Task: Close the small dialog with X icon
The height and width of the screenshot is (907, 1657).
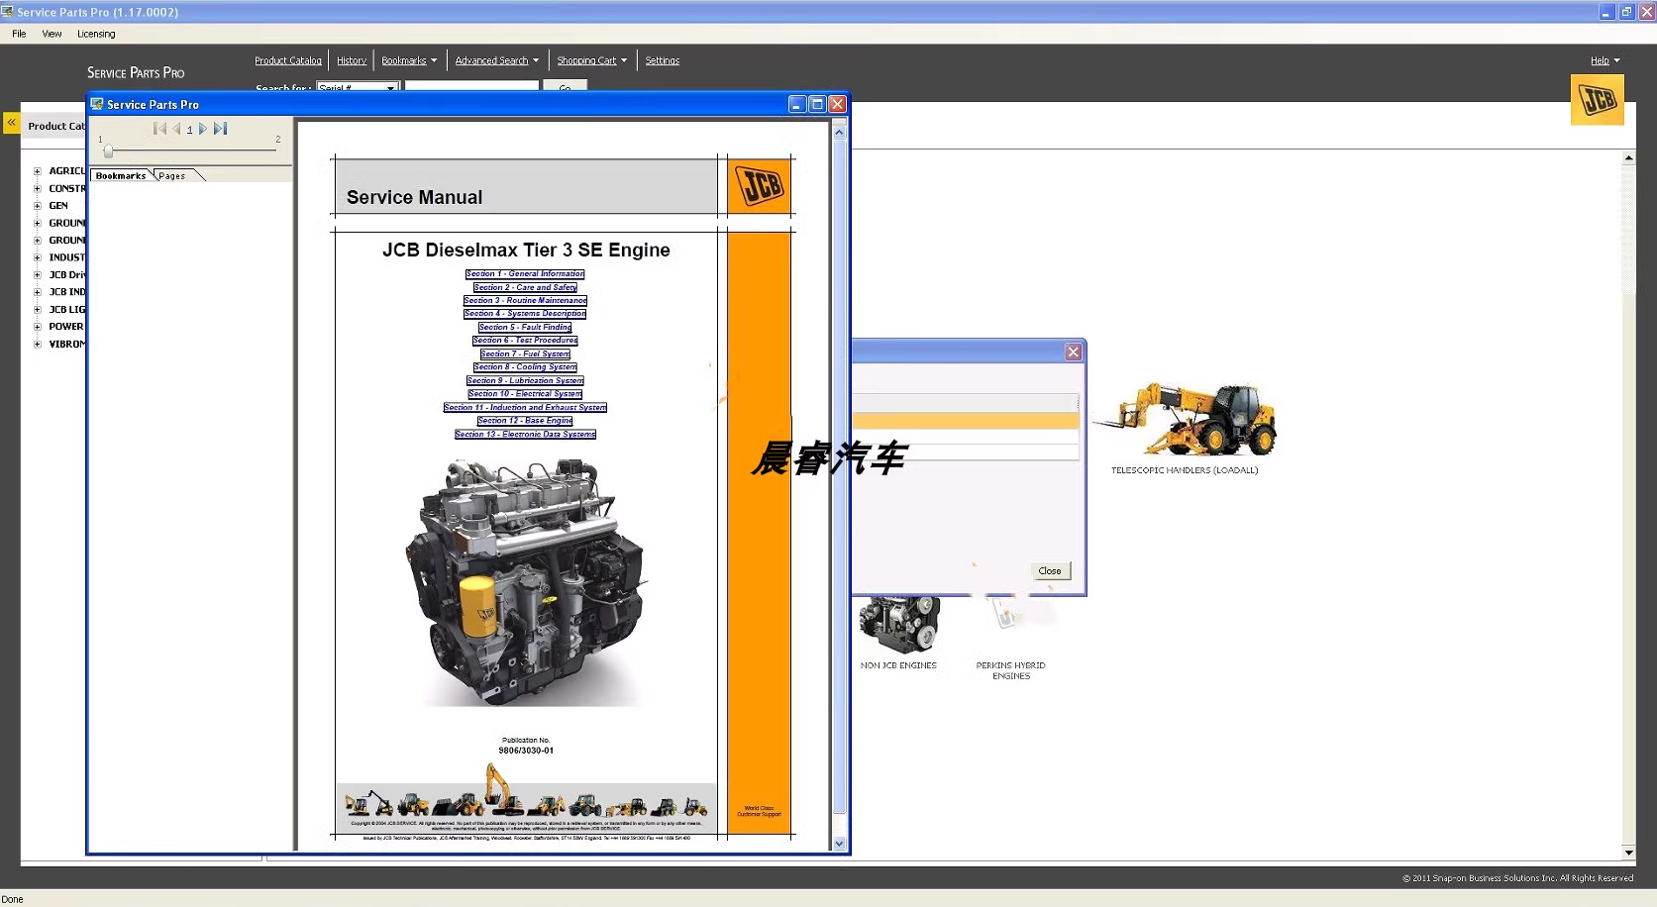Action: point(1073,352)
